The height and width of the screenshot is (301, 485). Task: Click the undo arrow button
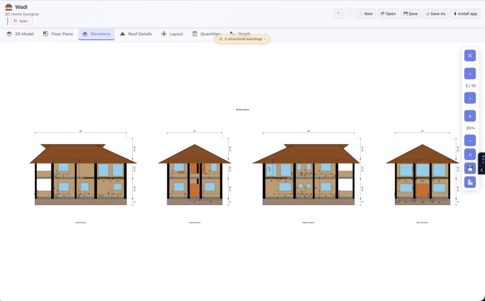click(338, 14)
